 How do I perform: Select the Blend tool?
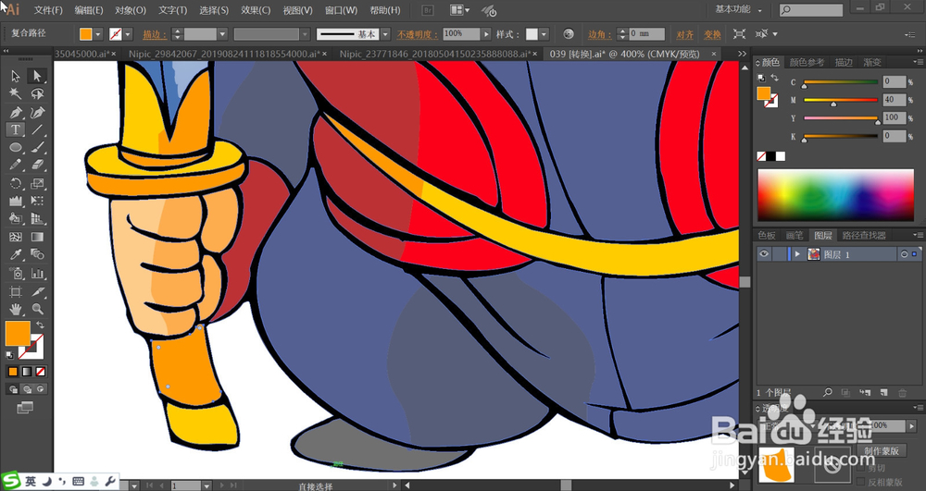(x=37, y=254)
